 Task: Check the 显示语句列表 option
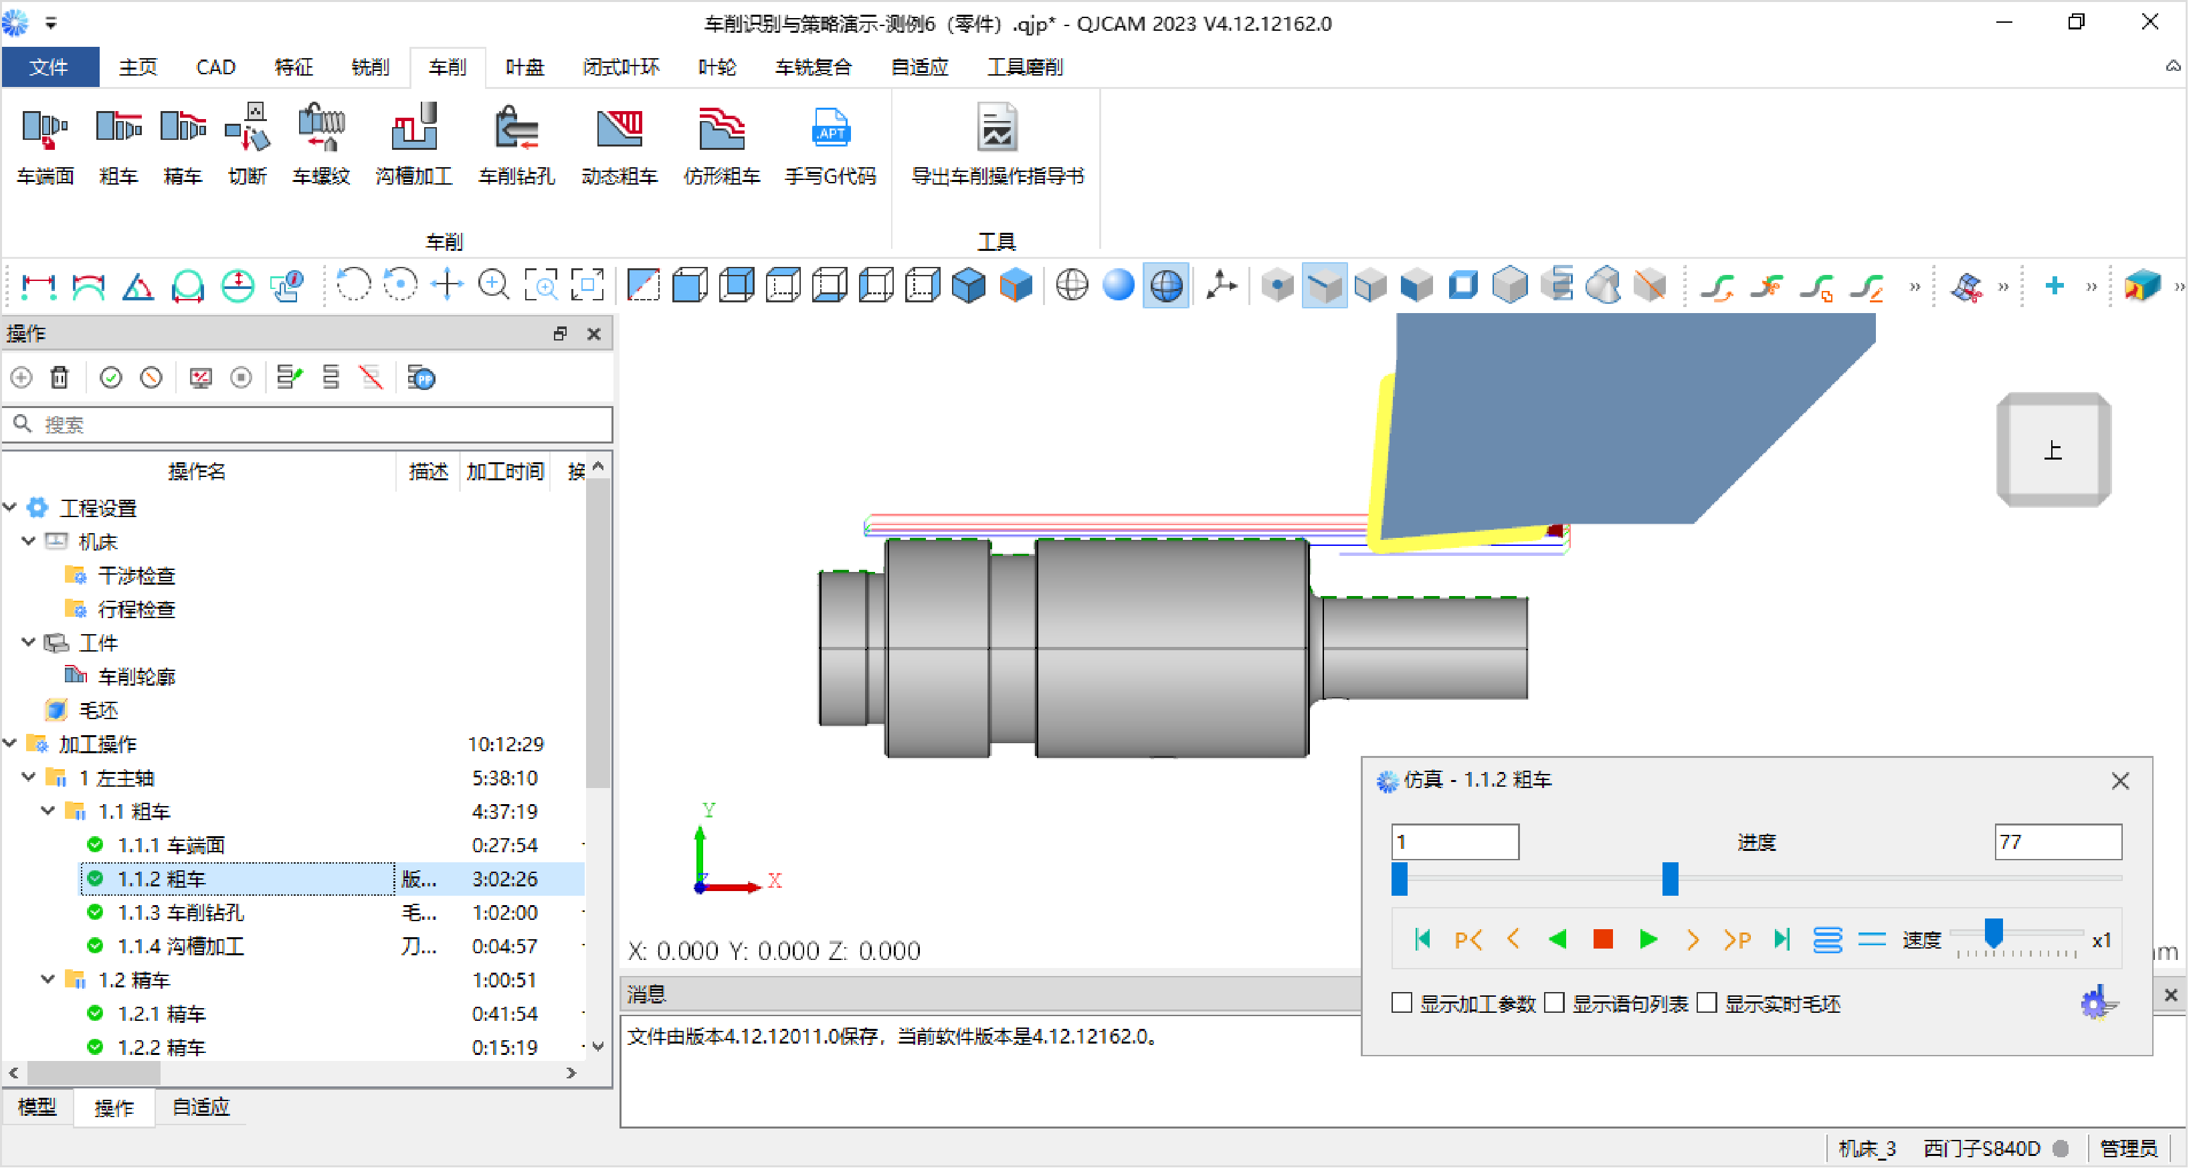click(x=1554, y=1003)
